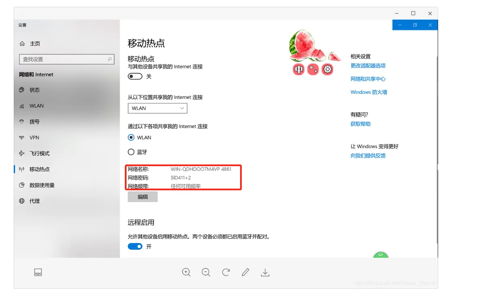Open the Windows 防火墙 link
This screenshot has height=292, width=481.
point(369,92)
